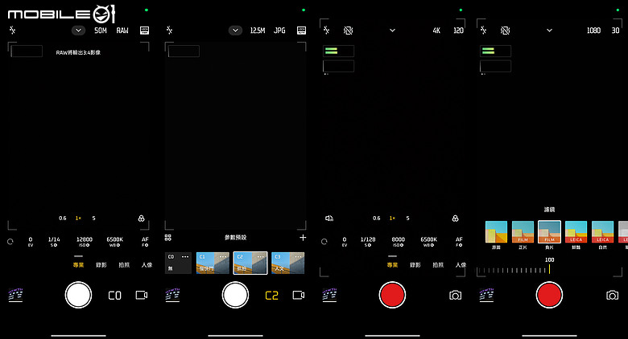Change the 1080 video resolution
628x339 pixels.
click(593, 31)
